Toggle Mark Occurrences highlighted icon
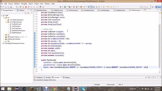Image resolution: width=162 pixels, height=91 pixels. pyautogui.click(x=91, y=7)
